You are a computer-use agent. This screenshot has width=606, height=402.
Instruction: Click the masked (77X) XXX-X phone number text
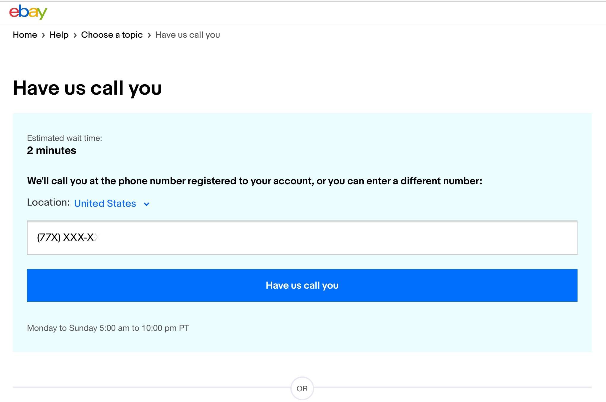click(67, 237)
